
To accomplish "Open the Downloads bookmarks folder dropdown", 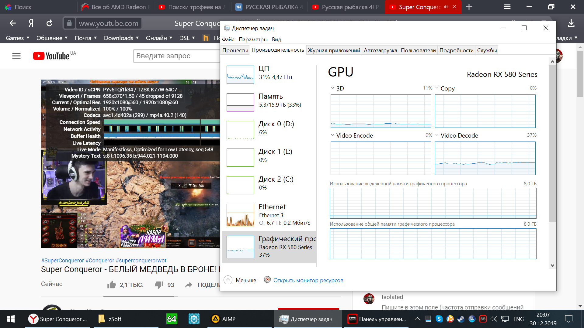I will point(121,38).
